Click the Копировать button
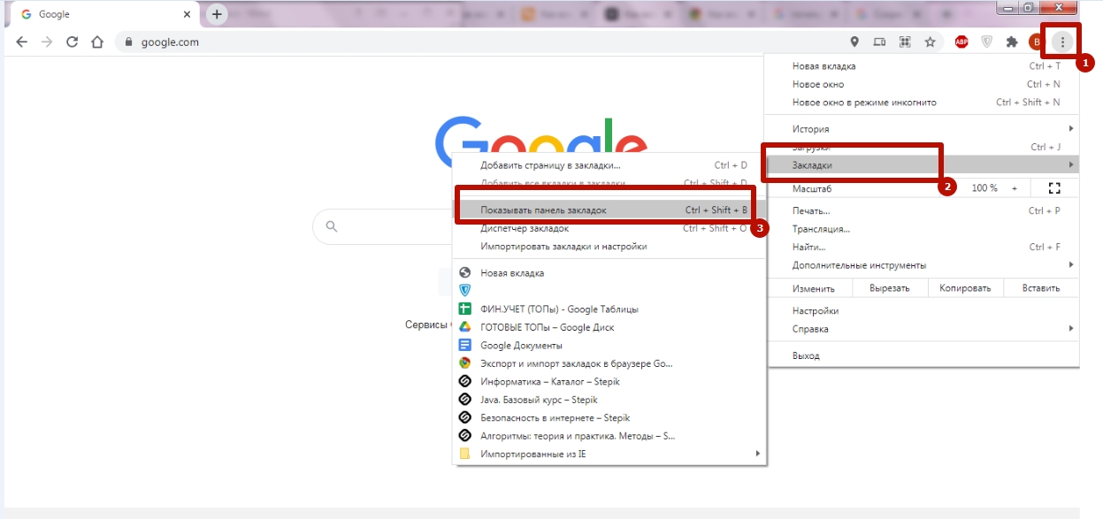 click(x=965, y=288)
